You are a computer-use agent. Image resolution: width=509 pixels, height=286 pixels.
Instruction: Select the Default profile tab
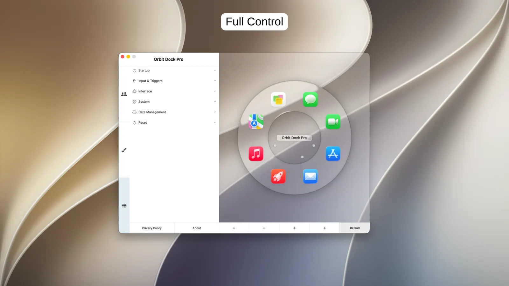click(355, 228)
